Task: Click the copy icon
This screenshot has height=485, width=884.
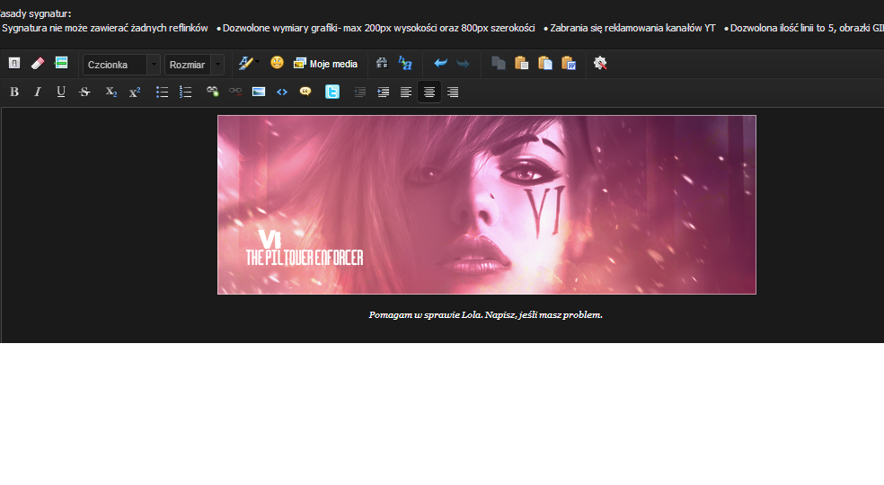Action: coord(498,63)
